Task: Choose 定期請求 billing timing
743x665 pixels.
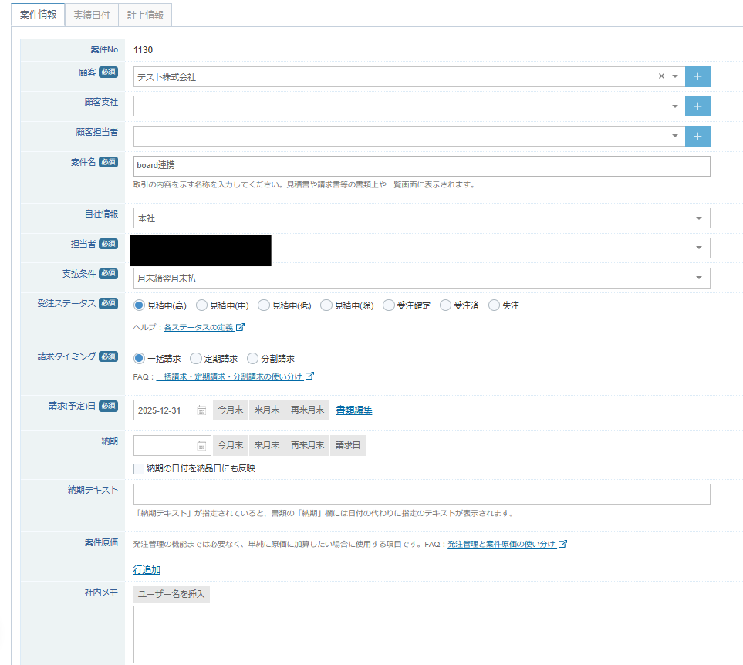Action: tap(196, 359)
